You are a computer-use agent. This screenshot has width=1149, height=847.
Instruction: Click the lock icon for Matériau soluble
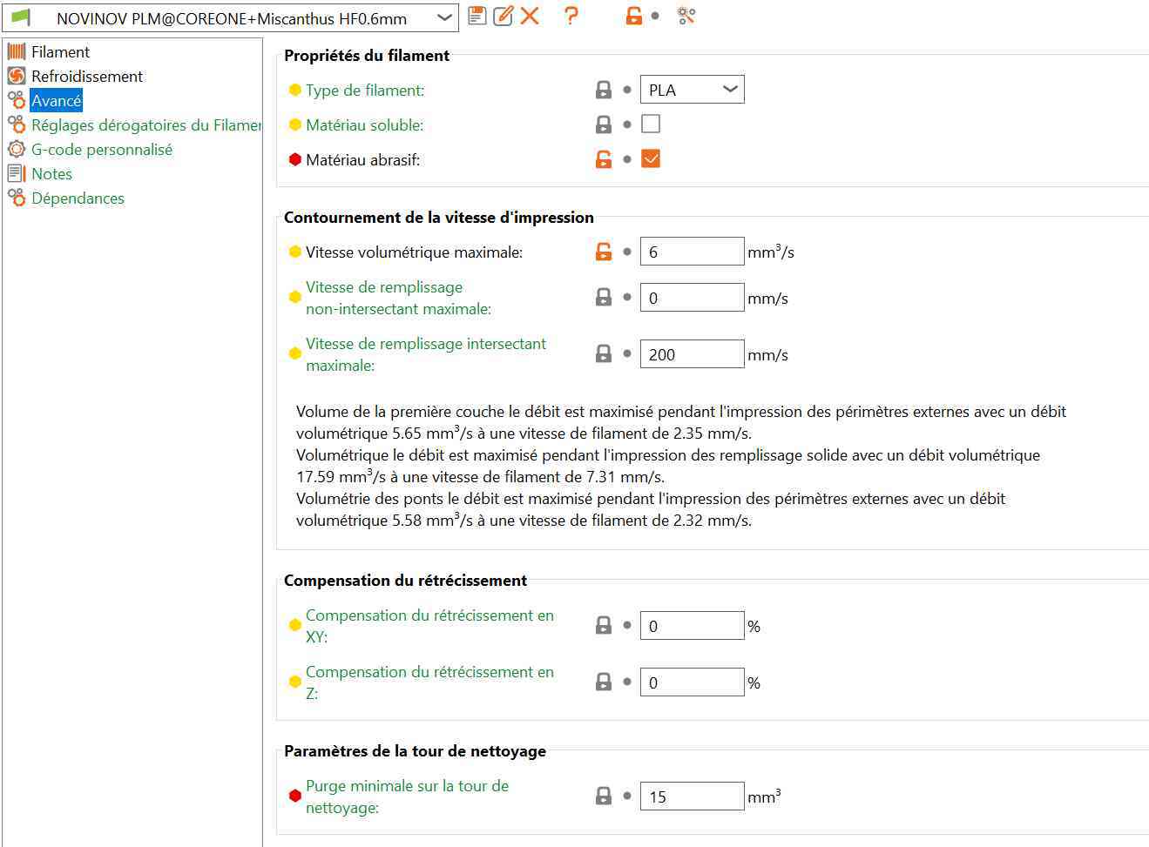click(x=604, y=124)
